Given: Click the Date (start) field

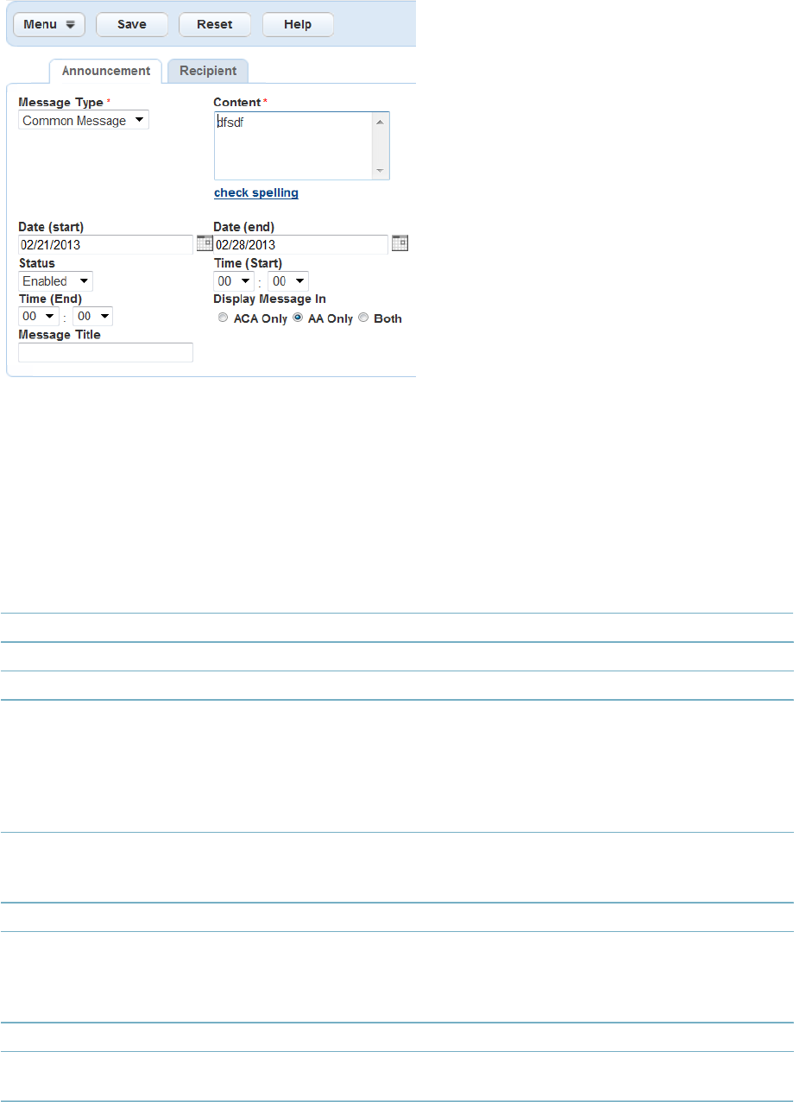Looking at the screenshot, I should tap(105, 244).
